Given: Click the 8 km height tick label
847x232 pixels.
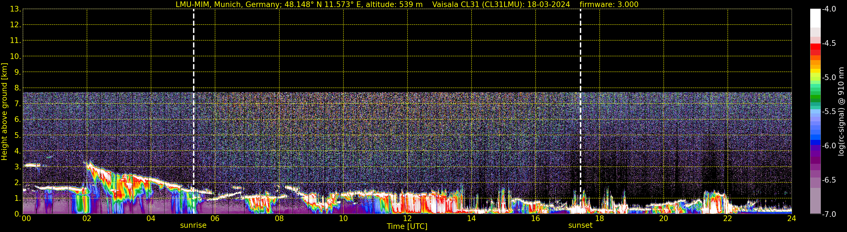Looking at the screenshot, I should (x=17, y=88).
